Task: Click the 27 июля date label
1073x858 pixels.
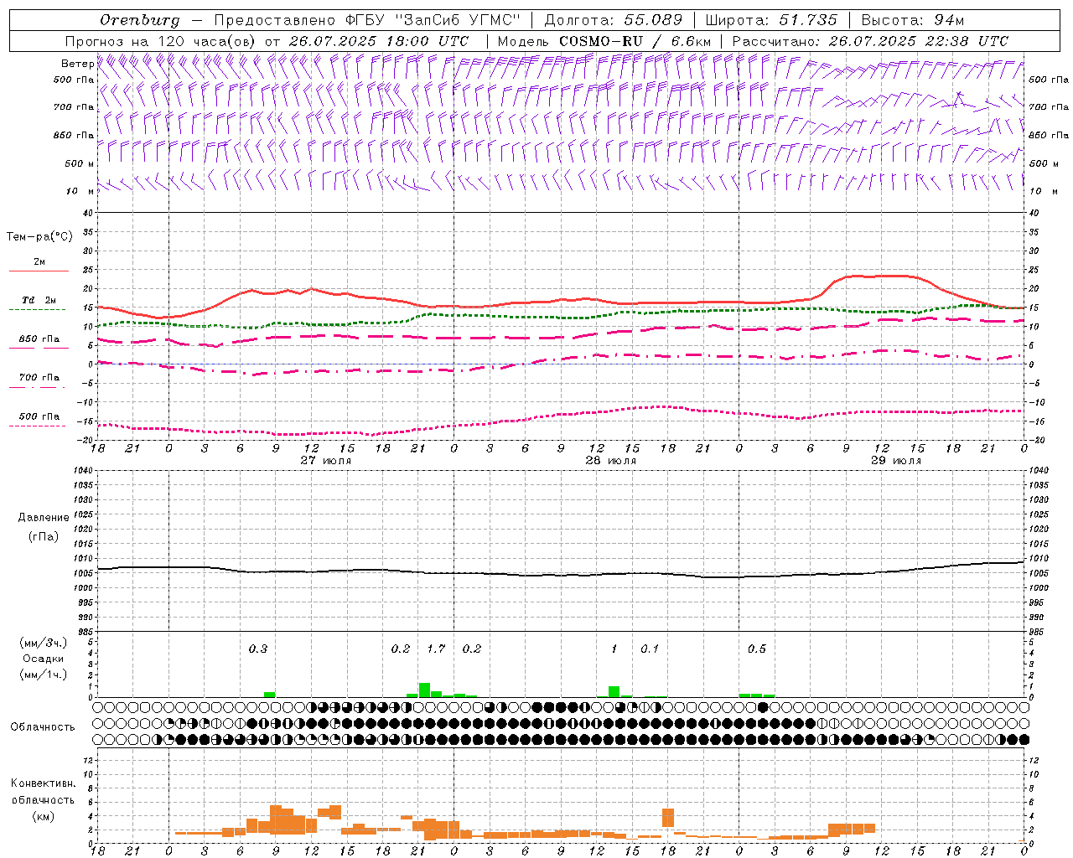Action: (326, 461)
